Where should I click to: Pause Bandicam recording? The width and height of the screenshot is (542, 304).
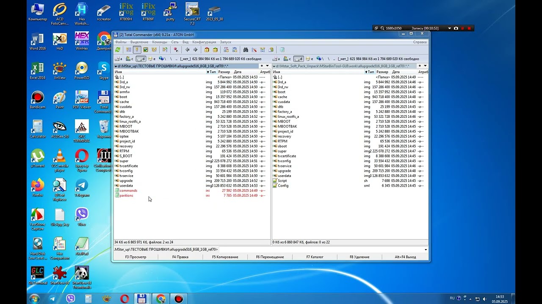(462, 28)
